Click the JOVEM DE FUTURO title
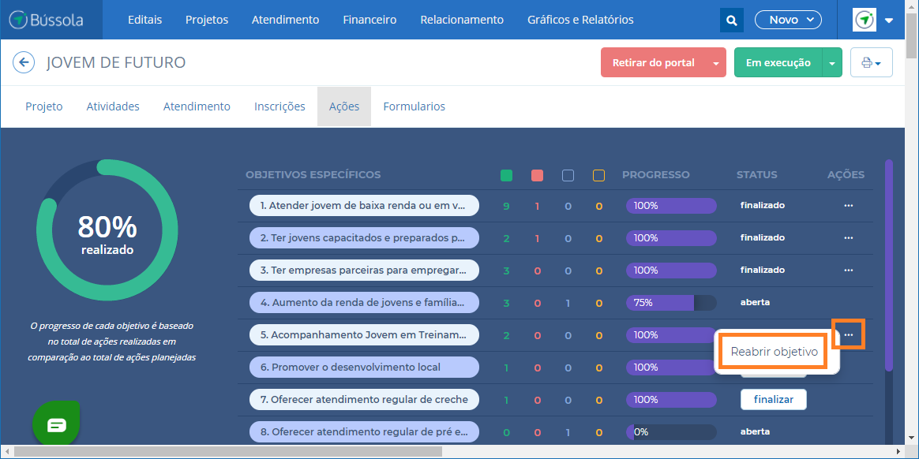Viewport: 919px width, 459px height. point(116,62)
